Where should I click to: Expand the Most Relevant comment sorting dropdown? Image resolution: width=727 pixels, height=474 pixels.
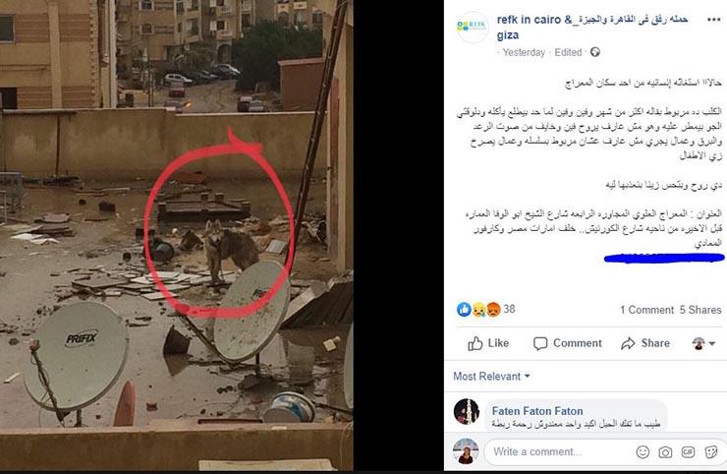(x=491, y=376)
